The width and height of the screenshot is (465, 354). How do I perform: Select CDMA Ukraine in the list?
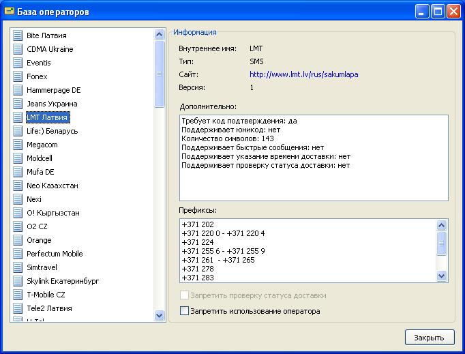50,49
